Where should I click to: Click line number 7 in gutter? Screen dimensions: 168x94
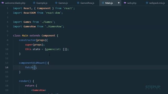pos(7,36)
